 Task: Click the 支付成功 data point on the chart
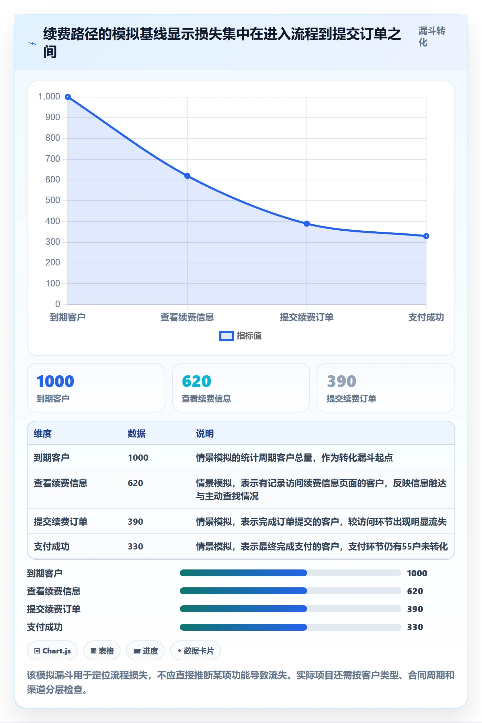(426, 236)
